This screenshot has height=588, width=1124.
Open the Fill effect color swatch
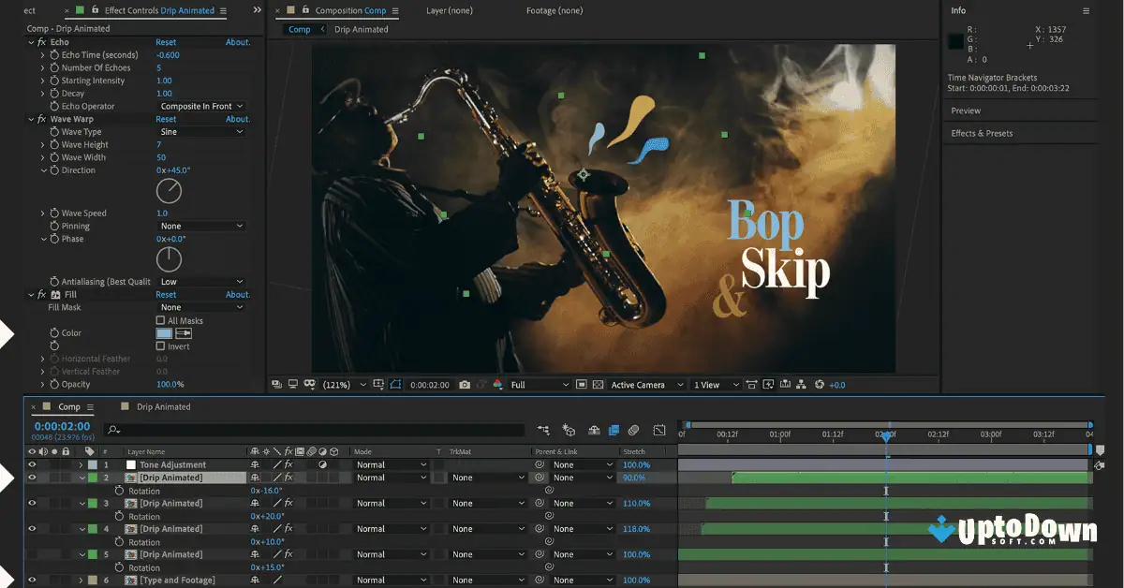[x=164, y=333]
